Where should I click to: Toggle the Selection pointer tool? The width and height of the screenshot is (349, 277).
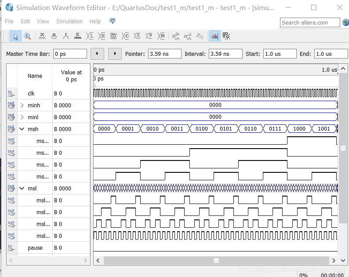pos(15,36)
